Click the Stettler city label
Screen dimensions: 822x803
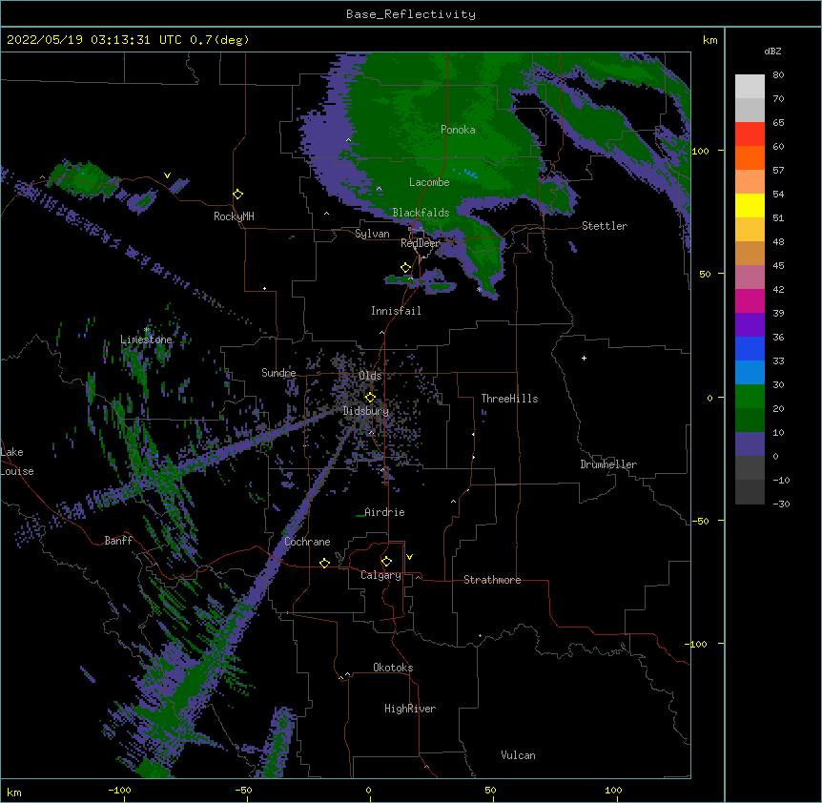(605, 226)
